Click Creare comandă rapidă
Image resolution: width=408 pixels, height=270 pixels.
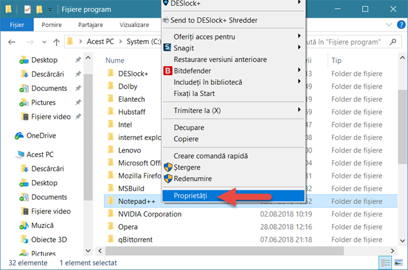click(234, 156)
